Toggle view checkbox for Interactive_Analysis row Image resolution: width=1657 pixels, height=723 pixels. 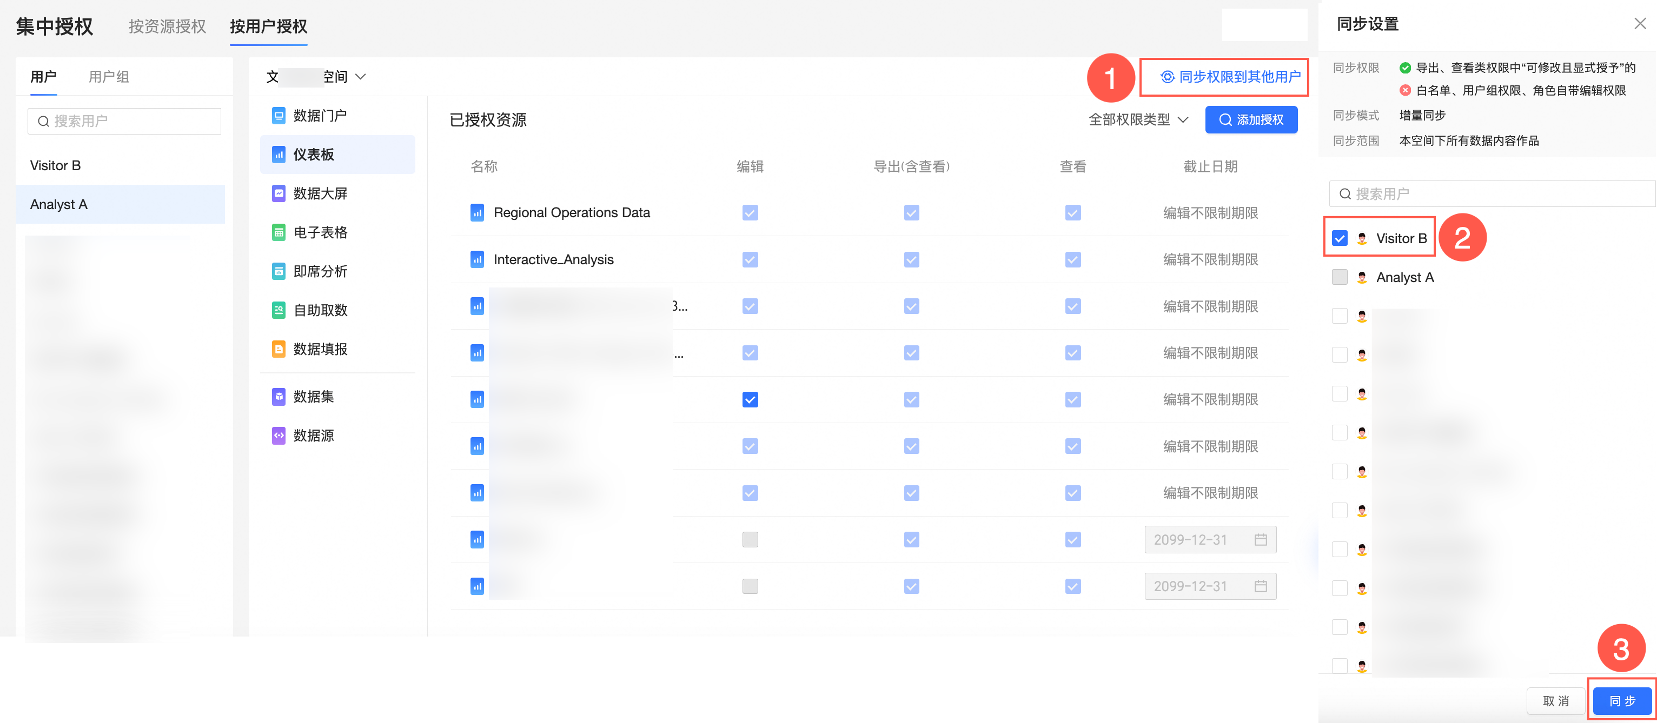tap(1072, 259)
